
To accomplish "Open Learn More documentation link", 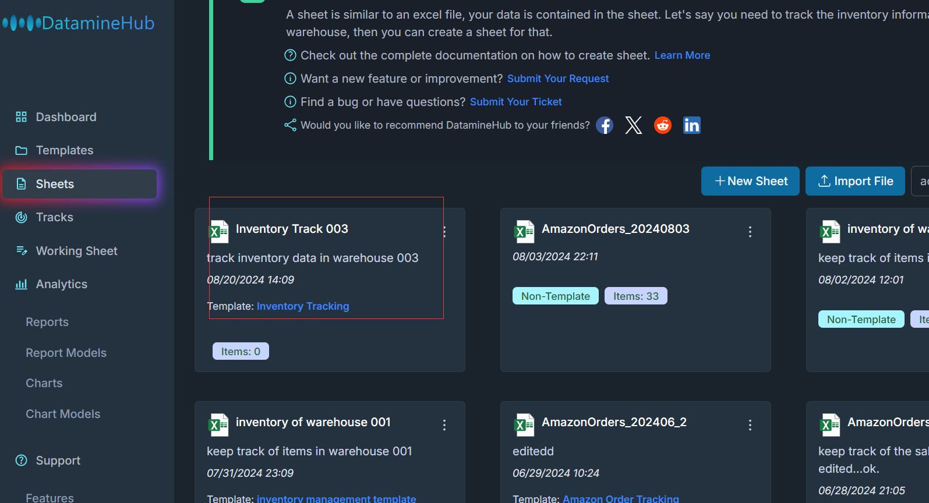I will (x=682, y=55).
